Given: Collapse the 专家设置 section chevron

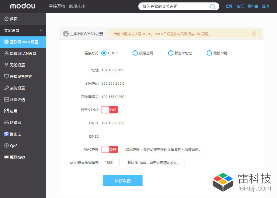Looking at the screenshot, I should (x=41, y=31).
